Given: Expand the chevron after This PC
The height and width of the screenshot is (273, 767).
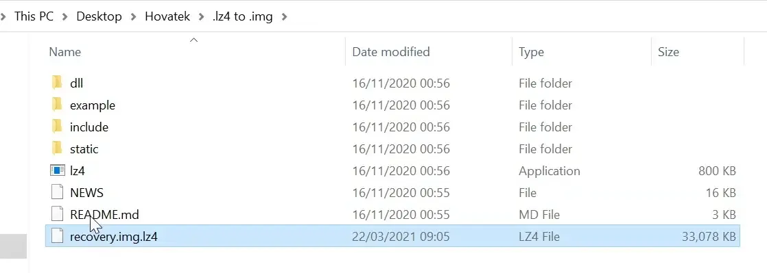Looking at the screenshot, I should click(x=64, y=16).
